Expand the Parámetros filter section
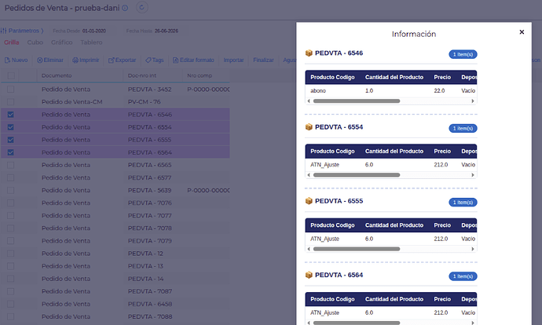542x325 pixels. pyautogui.click(x=22, y=31)
